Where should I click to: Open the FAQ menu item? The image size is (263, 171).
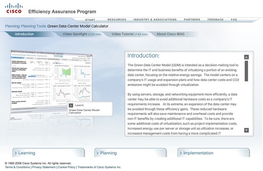click(234, 20)
